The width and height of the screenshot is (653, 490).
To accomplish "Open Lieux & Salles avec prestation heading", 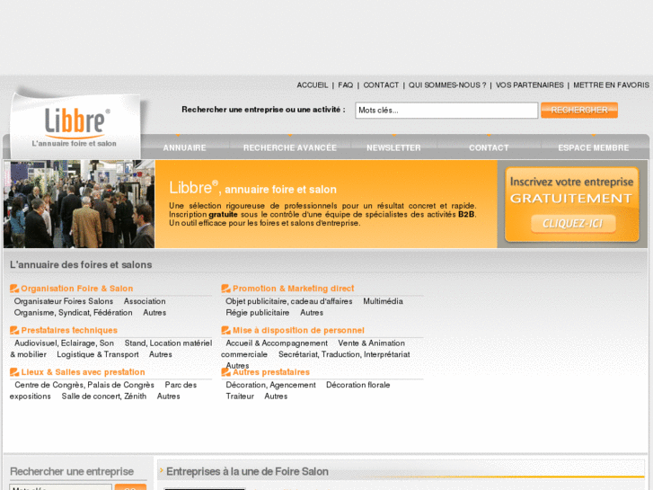I will [x=83, y=371].
